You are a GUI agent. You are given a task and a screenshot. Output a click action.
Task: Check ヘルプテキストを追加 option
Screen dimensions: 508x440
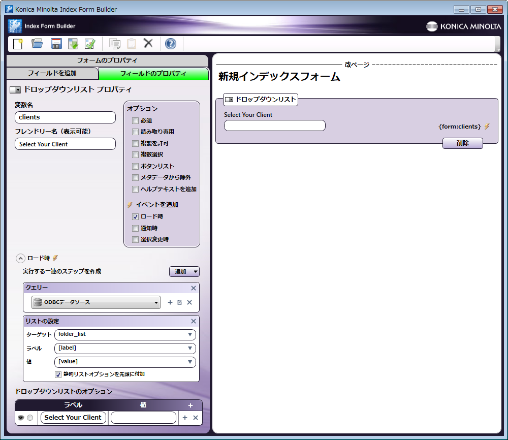tap(136, 189)
